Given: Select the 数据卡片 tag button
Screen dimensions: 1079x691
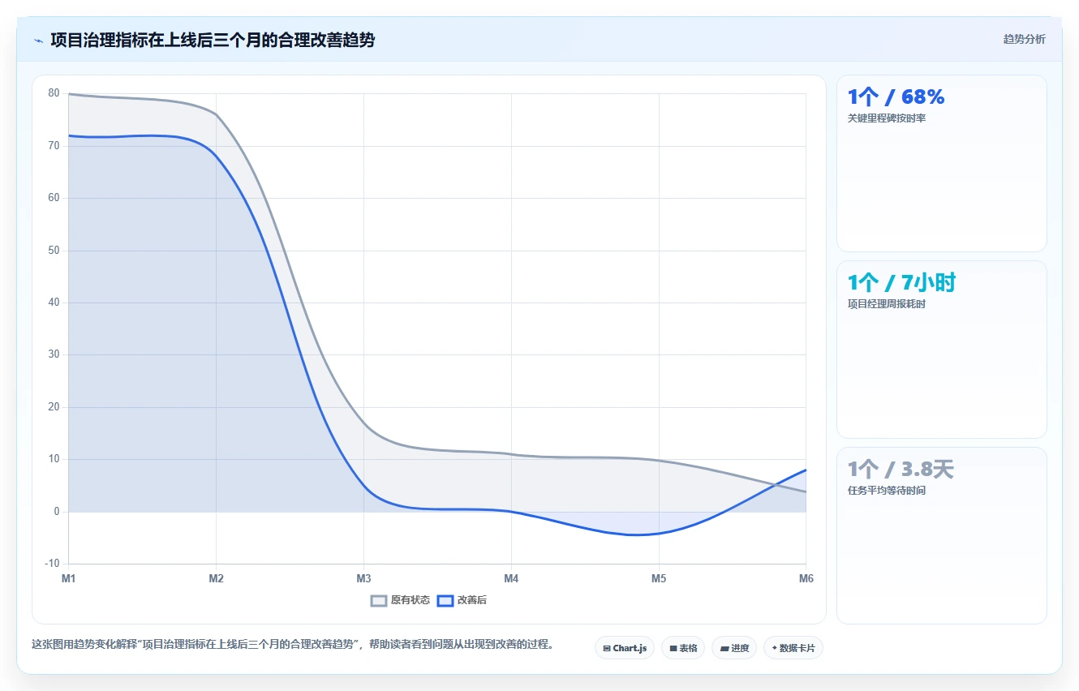Looking at the screenshot, I should [x=793, y=648].
